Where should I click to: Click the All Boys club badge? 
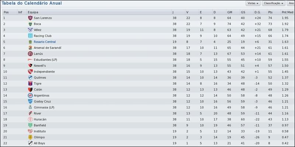(30, 143)
